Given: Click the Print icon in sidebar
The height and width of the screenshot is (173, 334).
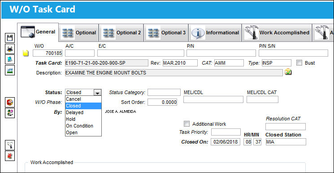Looking at the screenshot, I should (10, 49).
